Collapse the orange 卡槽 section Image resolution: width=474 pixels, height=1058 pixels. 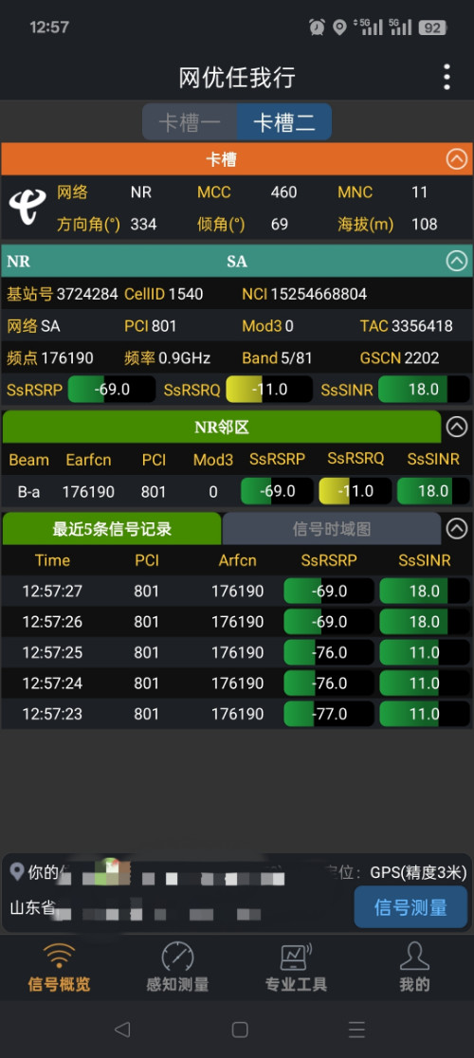tap(457, 159)
